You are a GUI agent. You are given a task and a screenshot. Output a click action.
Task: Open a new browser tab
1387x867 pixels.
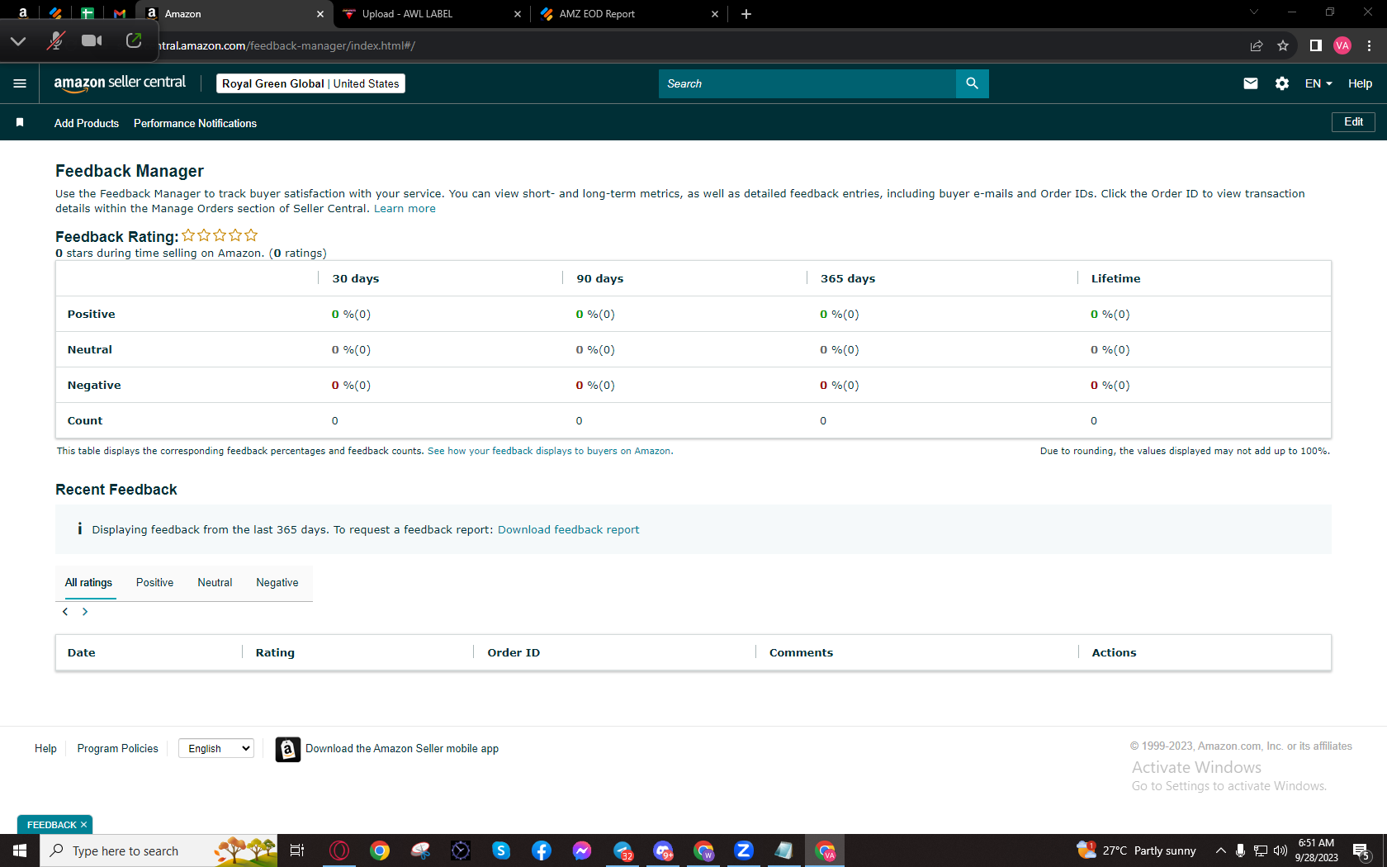tap(746, 14)
